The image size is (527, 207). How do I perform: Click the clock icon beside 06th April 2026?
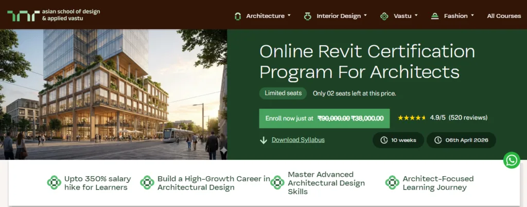point(437,140)
